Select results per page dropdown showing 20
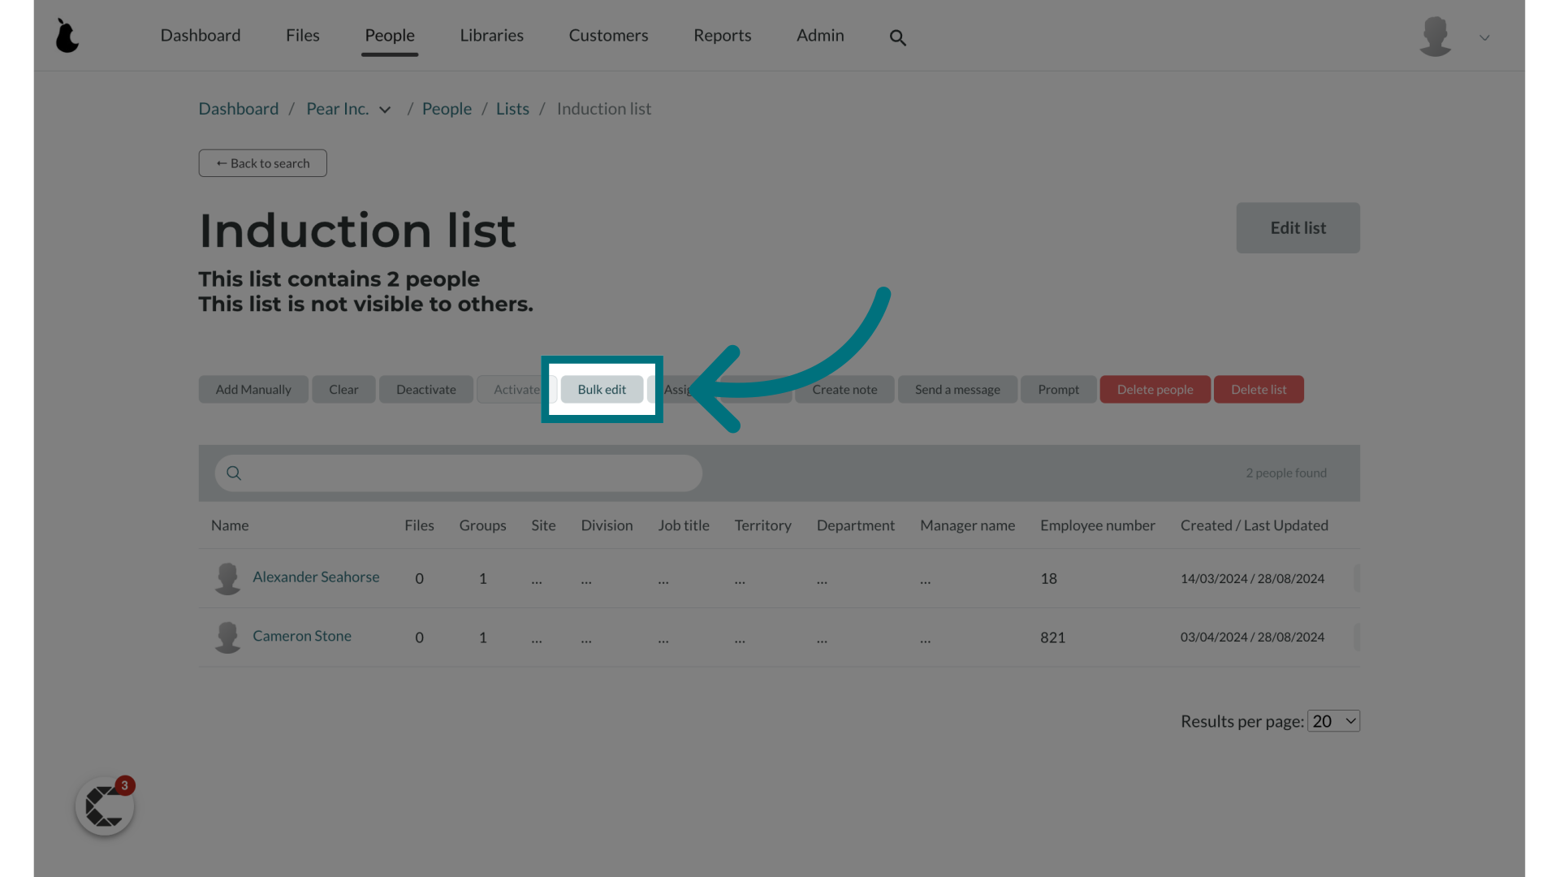This screenshot has width=1559, height=877. (x=1333, y=720)
